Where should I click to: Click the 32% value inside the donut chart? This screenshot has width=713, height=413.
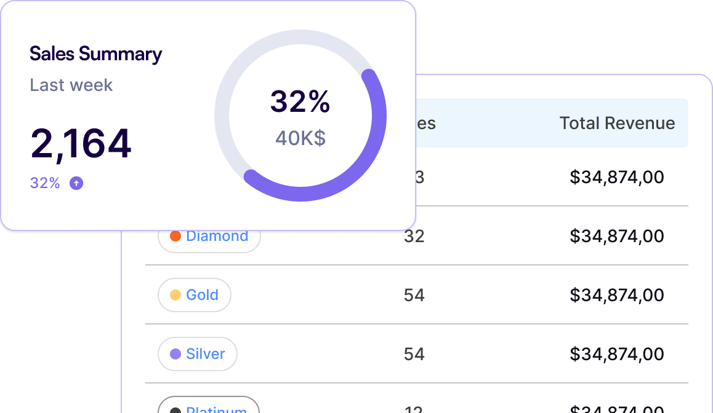300,101
